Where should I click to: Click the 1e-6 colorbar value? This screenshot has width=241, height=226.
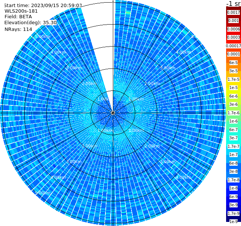(234, 121)
